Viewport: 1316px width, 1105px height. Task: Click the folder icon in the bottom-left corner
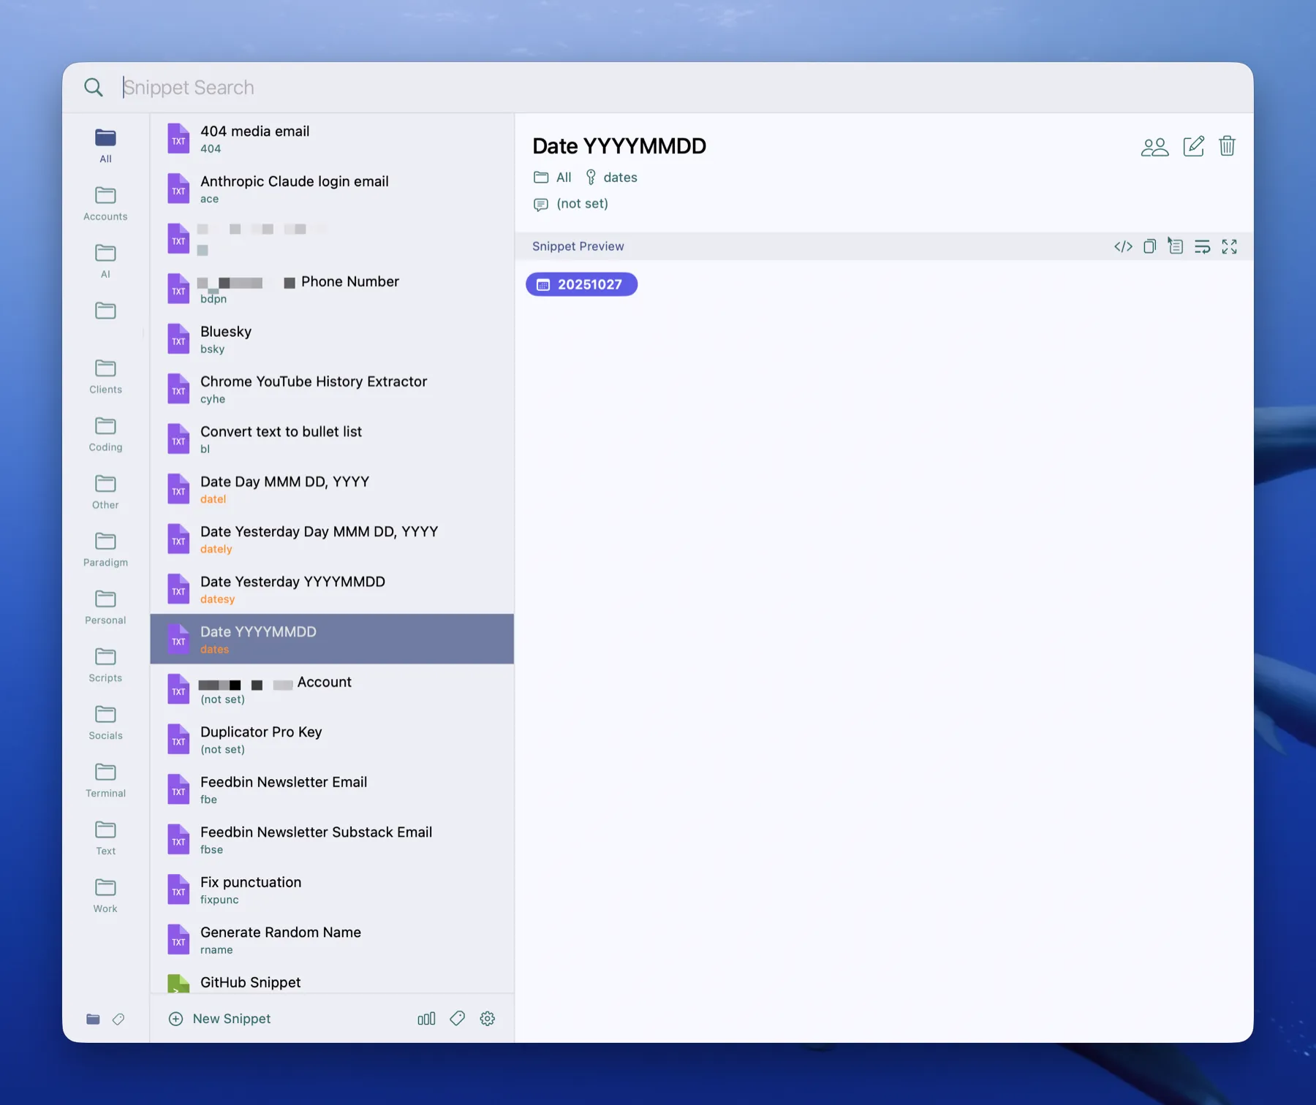pos(93,1019)
